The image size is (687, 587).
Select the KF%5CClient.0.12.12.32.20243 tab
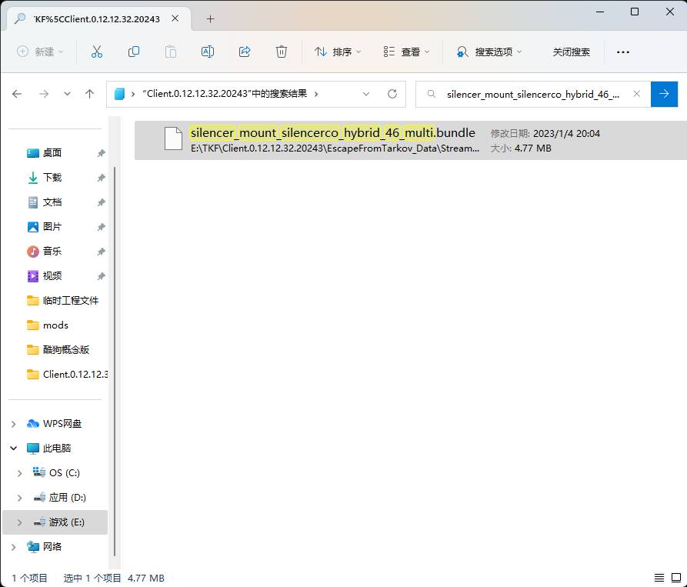[97, 18]
